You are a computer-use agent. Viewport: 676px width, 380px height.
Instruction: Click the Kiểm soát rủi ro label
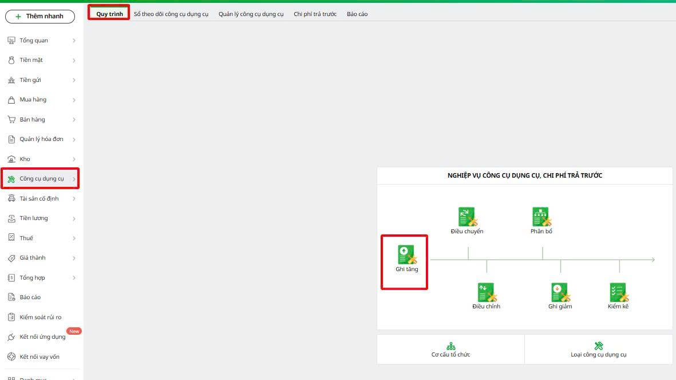pos(41,318)
